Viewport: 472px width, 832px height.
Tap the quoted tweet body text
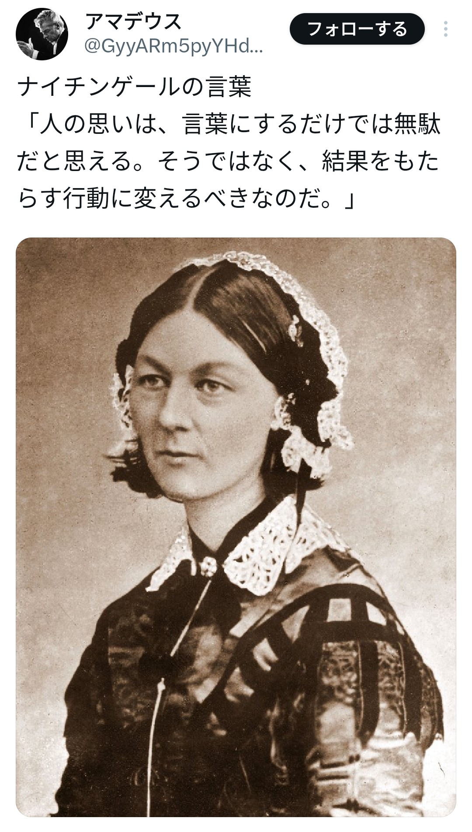coord(229,161)
